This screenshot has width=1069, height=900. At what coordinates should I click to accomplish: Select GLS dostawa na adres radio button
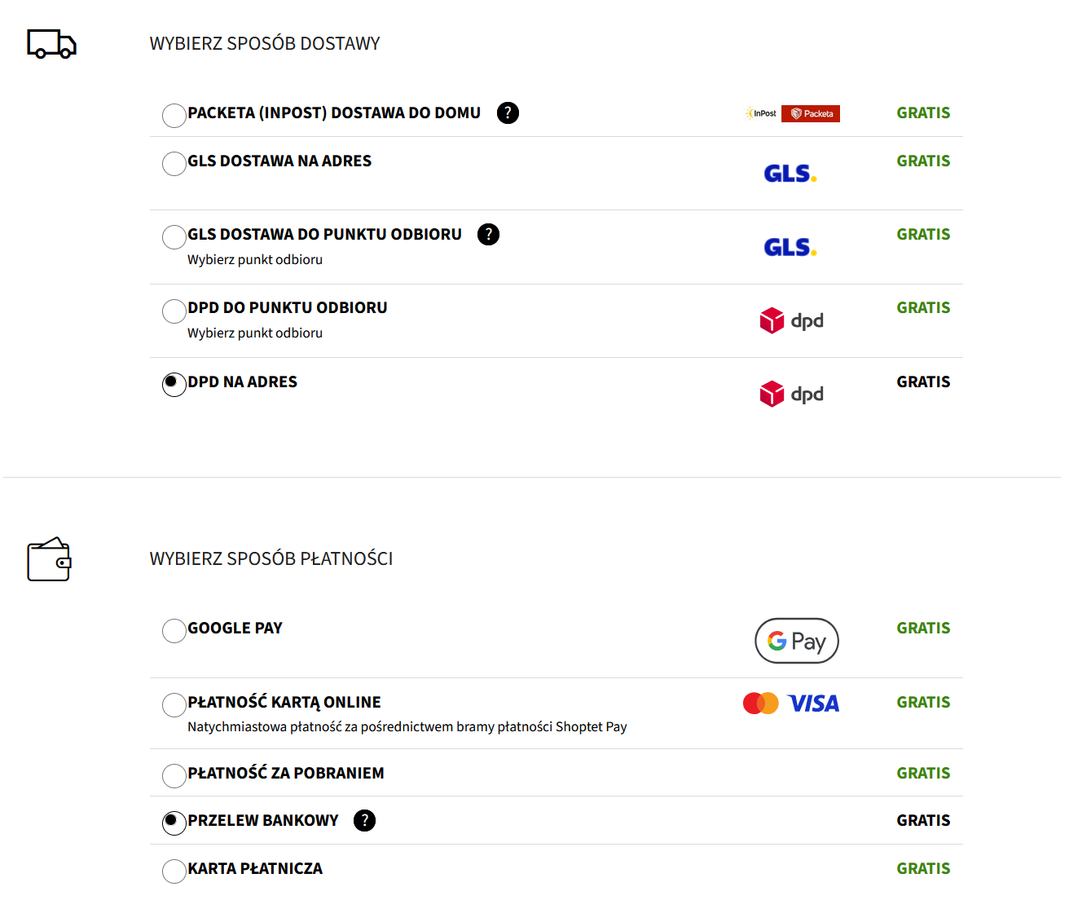click(174, 164)
